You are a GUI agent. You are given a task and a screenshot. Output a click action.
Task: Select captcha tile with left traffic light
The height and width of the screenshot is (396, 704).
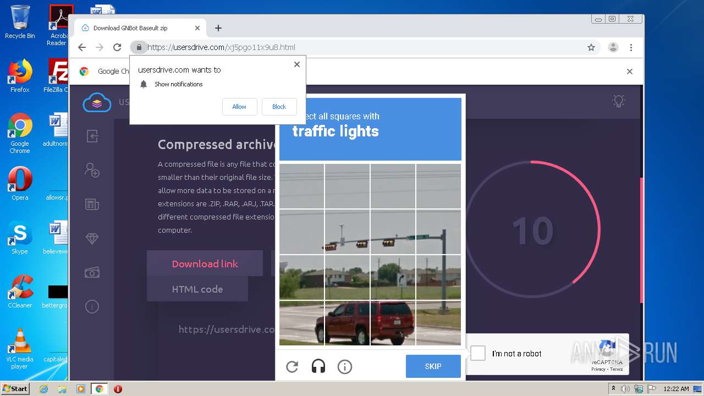pos(347,232)
